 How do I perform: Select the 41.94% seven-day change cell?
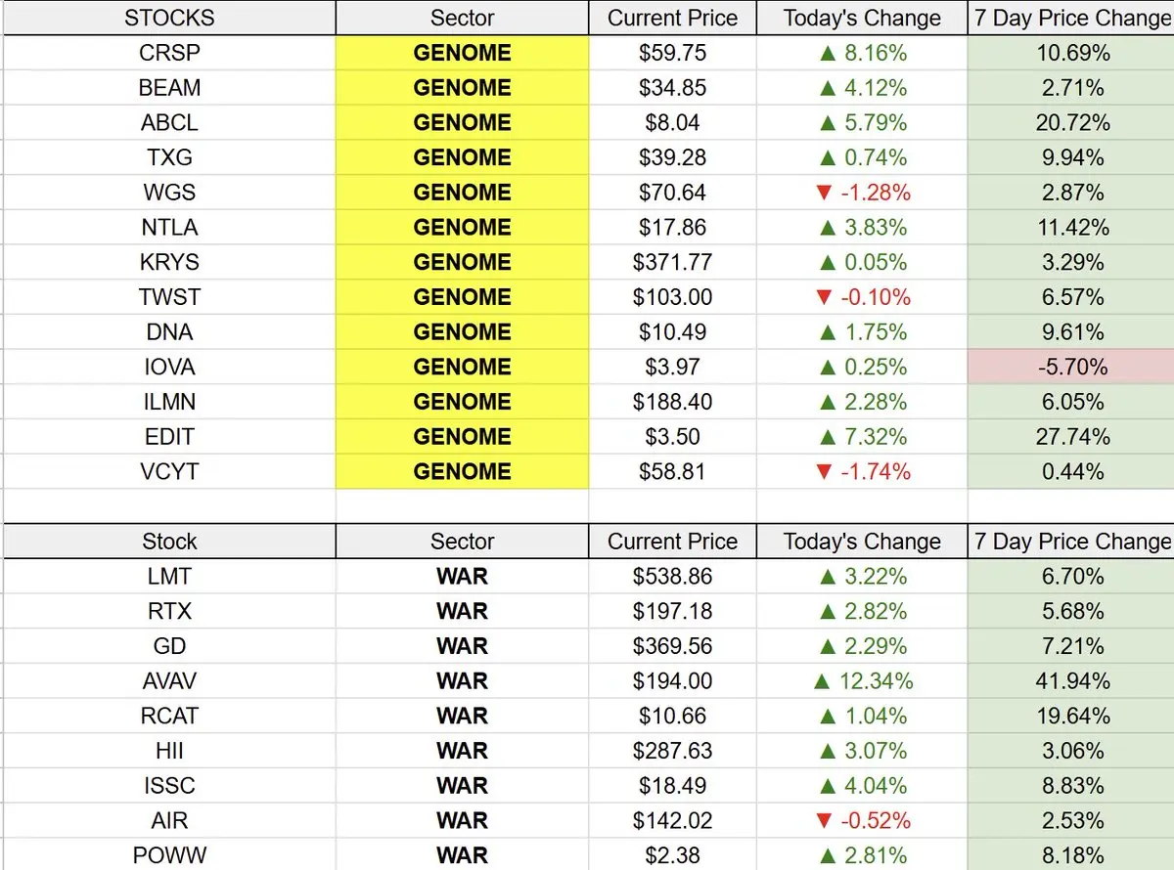(1071, 681)
